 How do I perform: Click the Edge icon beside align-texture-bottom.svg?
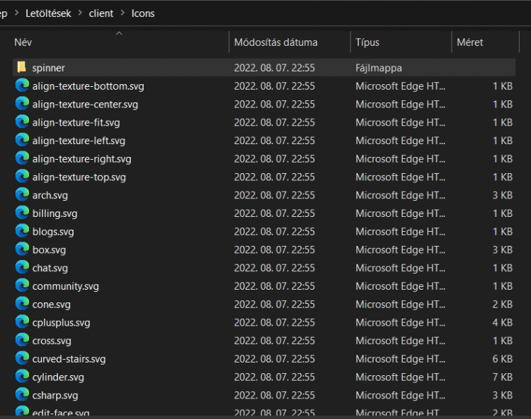(x=22, y=85)
